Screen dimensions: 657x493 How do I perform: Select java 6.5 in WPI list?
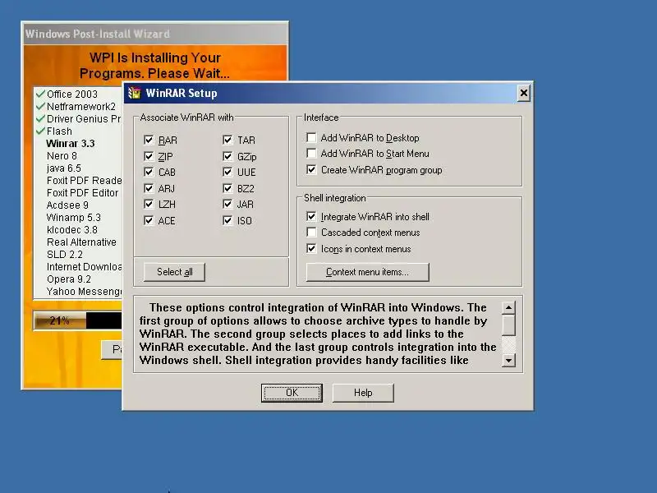click(x=64, y=168)
